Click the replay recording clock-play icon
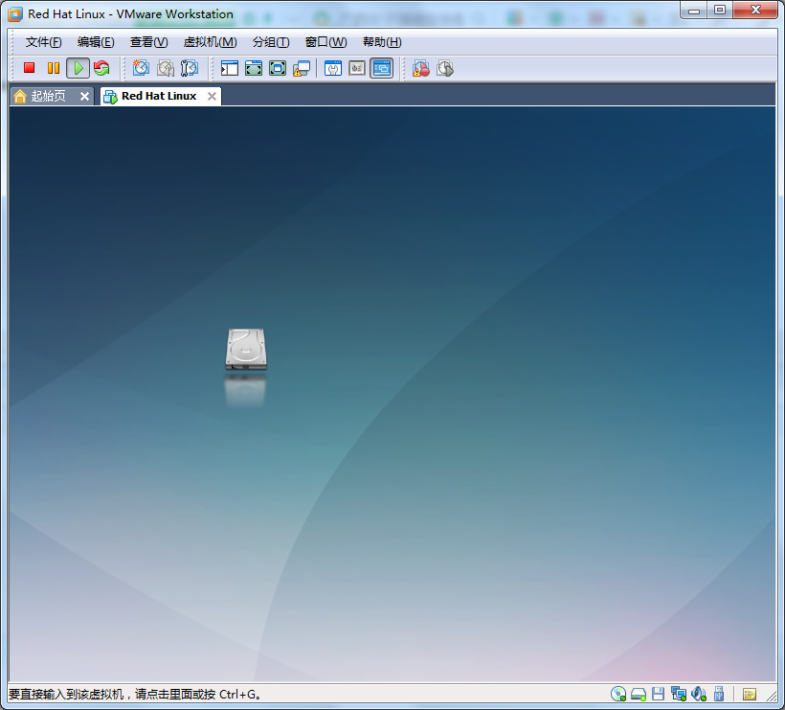 click(445, 68)
